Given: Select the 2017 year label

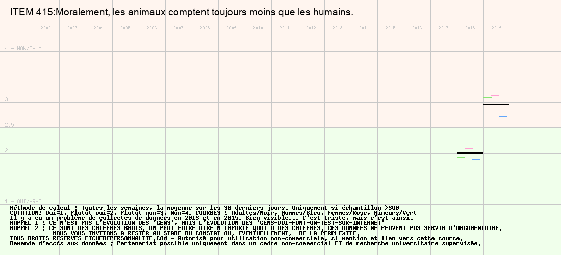Looking at the screenshot, I should coord(443,28).
